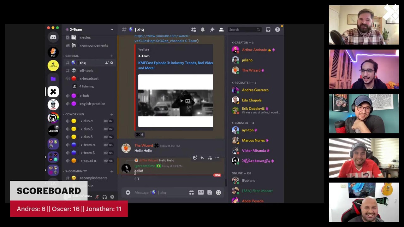Add a channel to the COWORKING category
This screenshot has height=227, width=404.
[x=112, y=114]
